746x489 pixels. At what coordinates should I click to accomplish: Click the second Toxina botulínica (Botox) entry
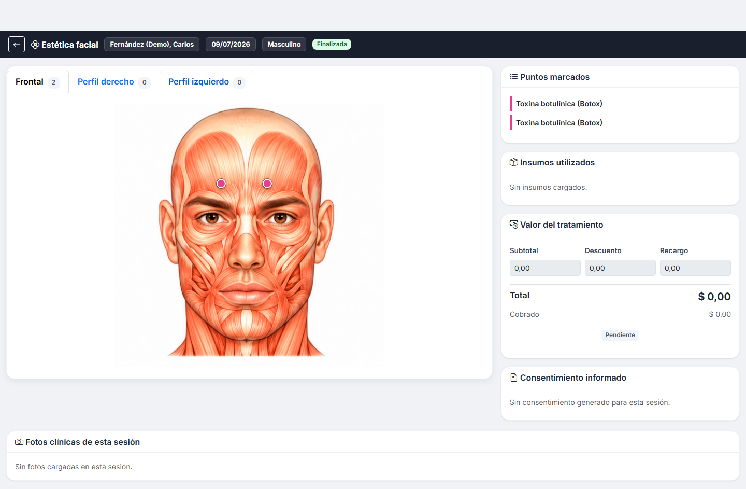559,123
